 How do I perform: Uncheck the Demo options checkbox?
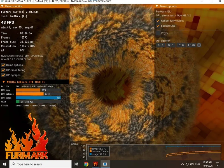click(3, 65)
